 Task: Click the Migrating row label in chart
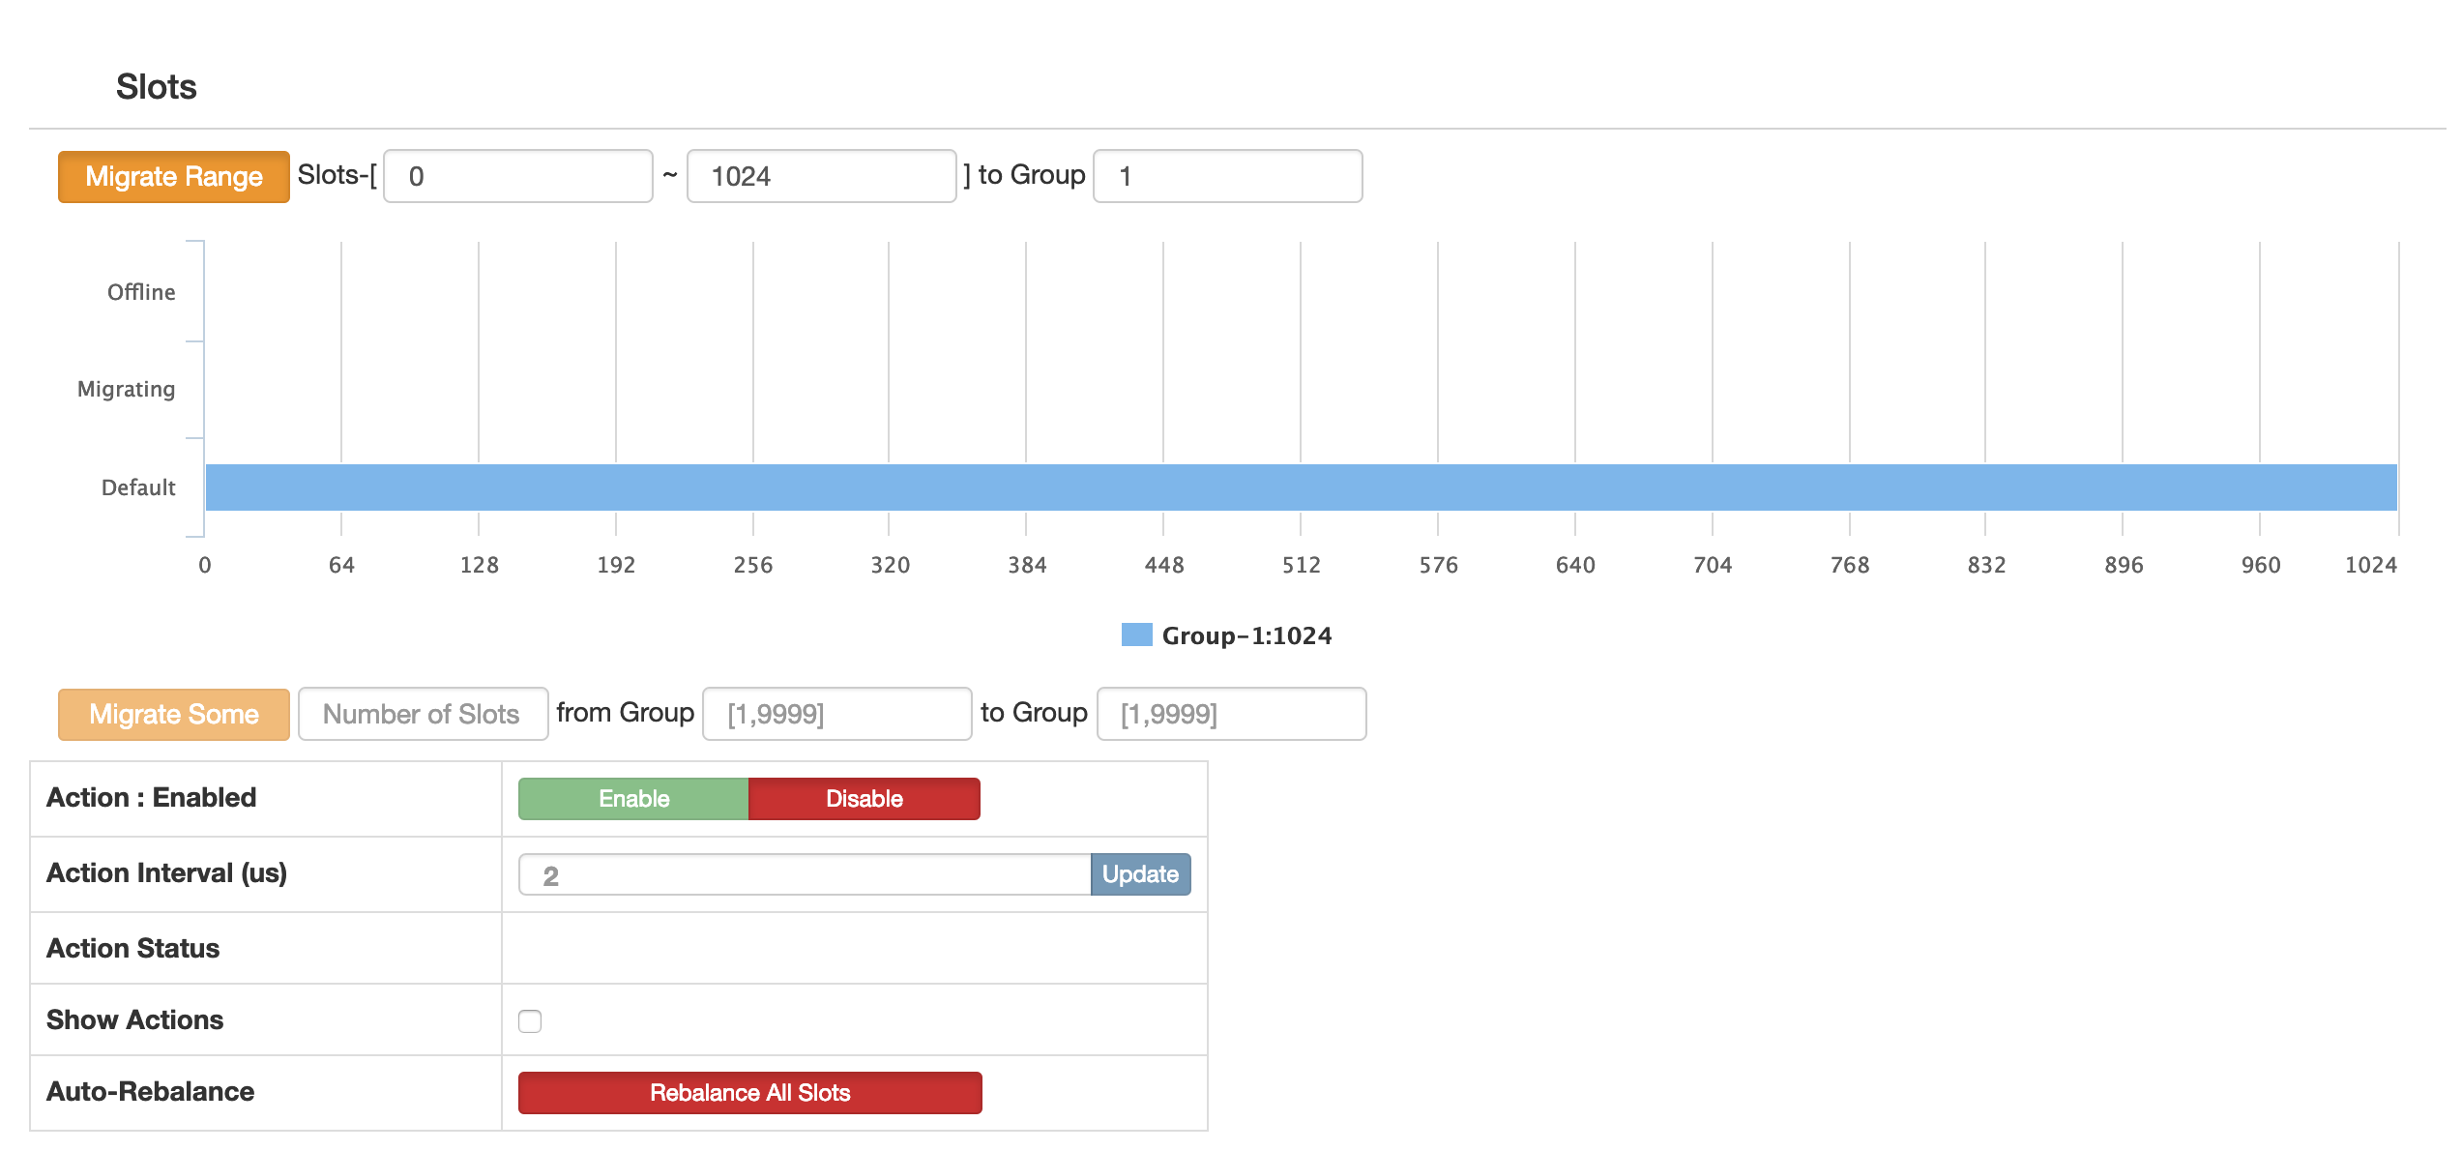pyautogui.click(x=127, y=389)
